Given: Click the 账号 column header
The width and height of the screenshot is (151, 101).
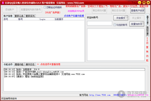Looking at the screenshot, I should click(28, 19).
